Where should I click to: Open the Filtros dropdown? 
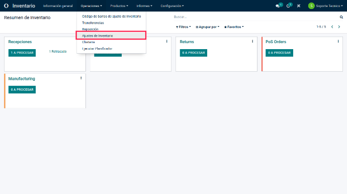[183, 27]
